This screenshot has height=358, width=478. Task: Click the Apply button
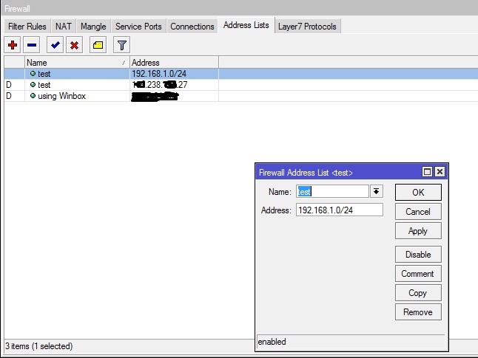(418, 231)
